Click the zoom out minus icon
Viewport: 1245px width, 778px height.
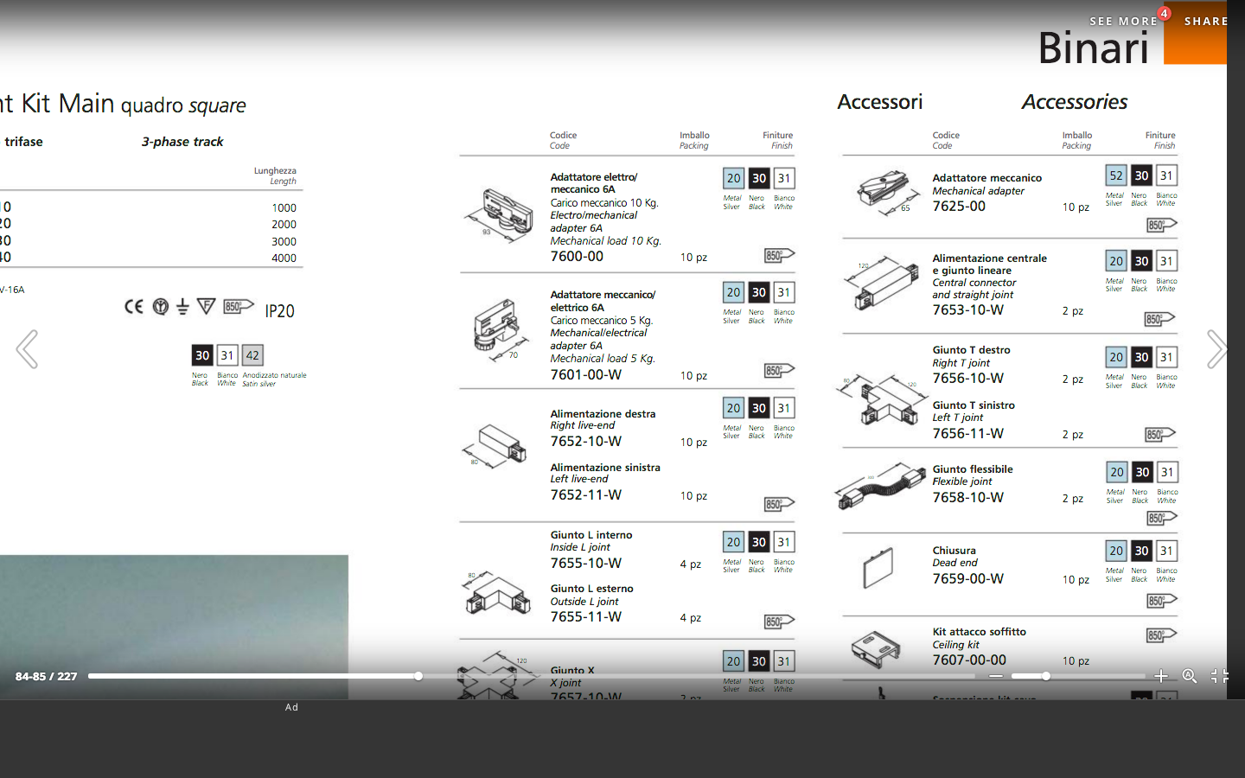click(x=996, y=676)
